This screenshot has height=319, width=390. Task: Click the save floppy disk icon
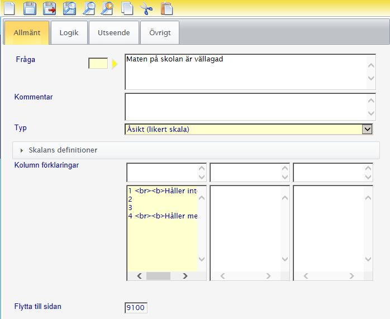pos(30,8)
